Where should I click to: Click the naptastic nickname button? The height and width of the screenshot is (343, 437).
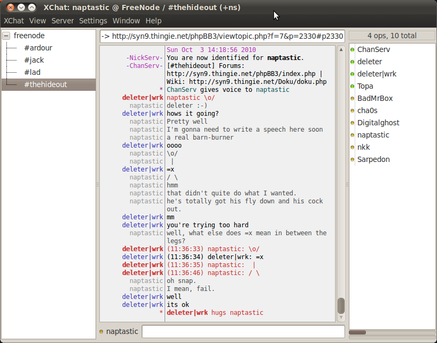click(x=122, y=331)
